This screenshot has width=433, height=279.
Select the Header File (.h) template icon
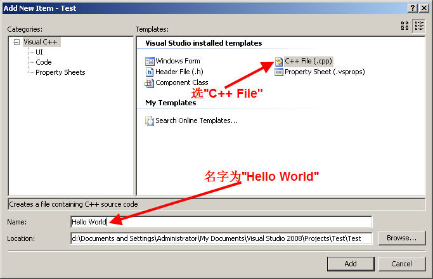pos(150,72)
